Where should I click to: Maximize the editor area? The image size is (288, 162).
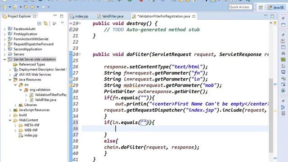tap(272, 16)
